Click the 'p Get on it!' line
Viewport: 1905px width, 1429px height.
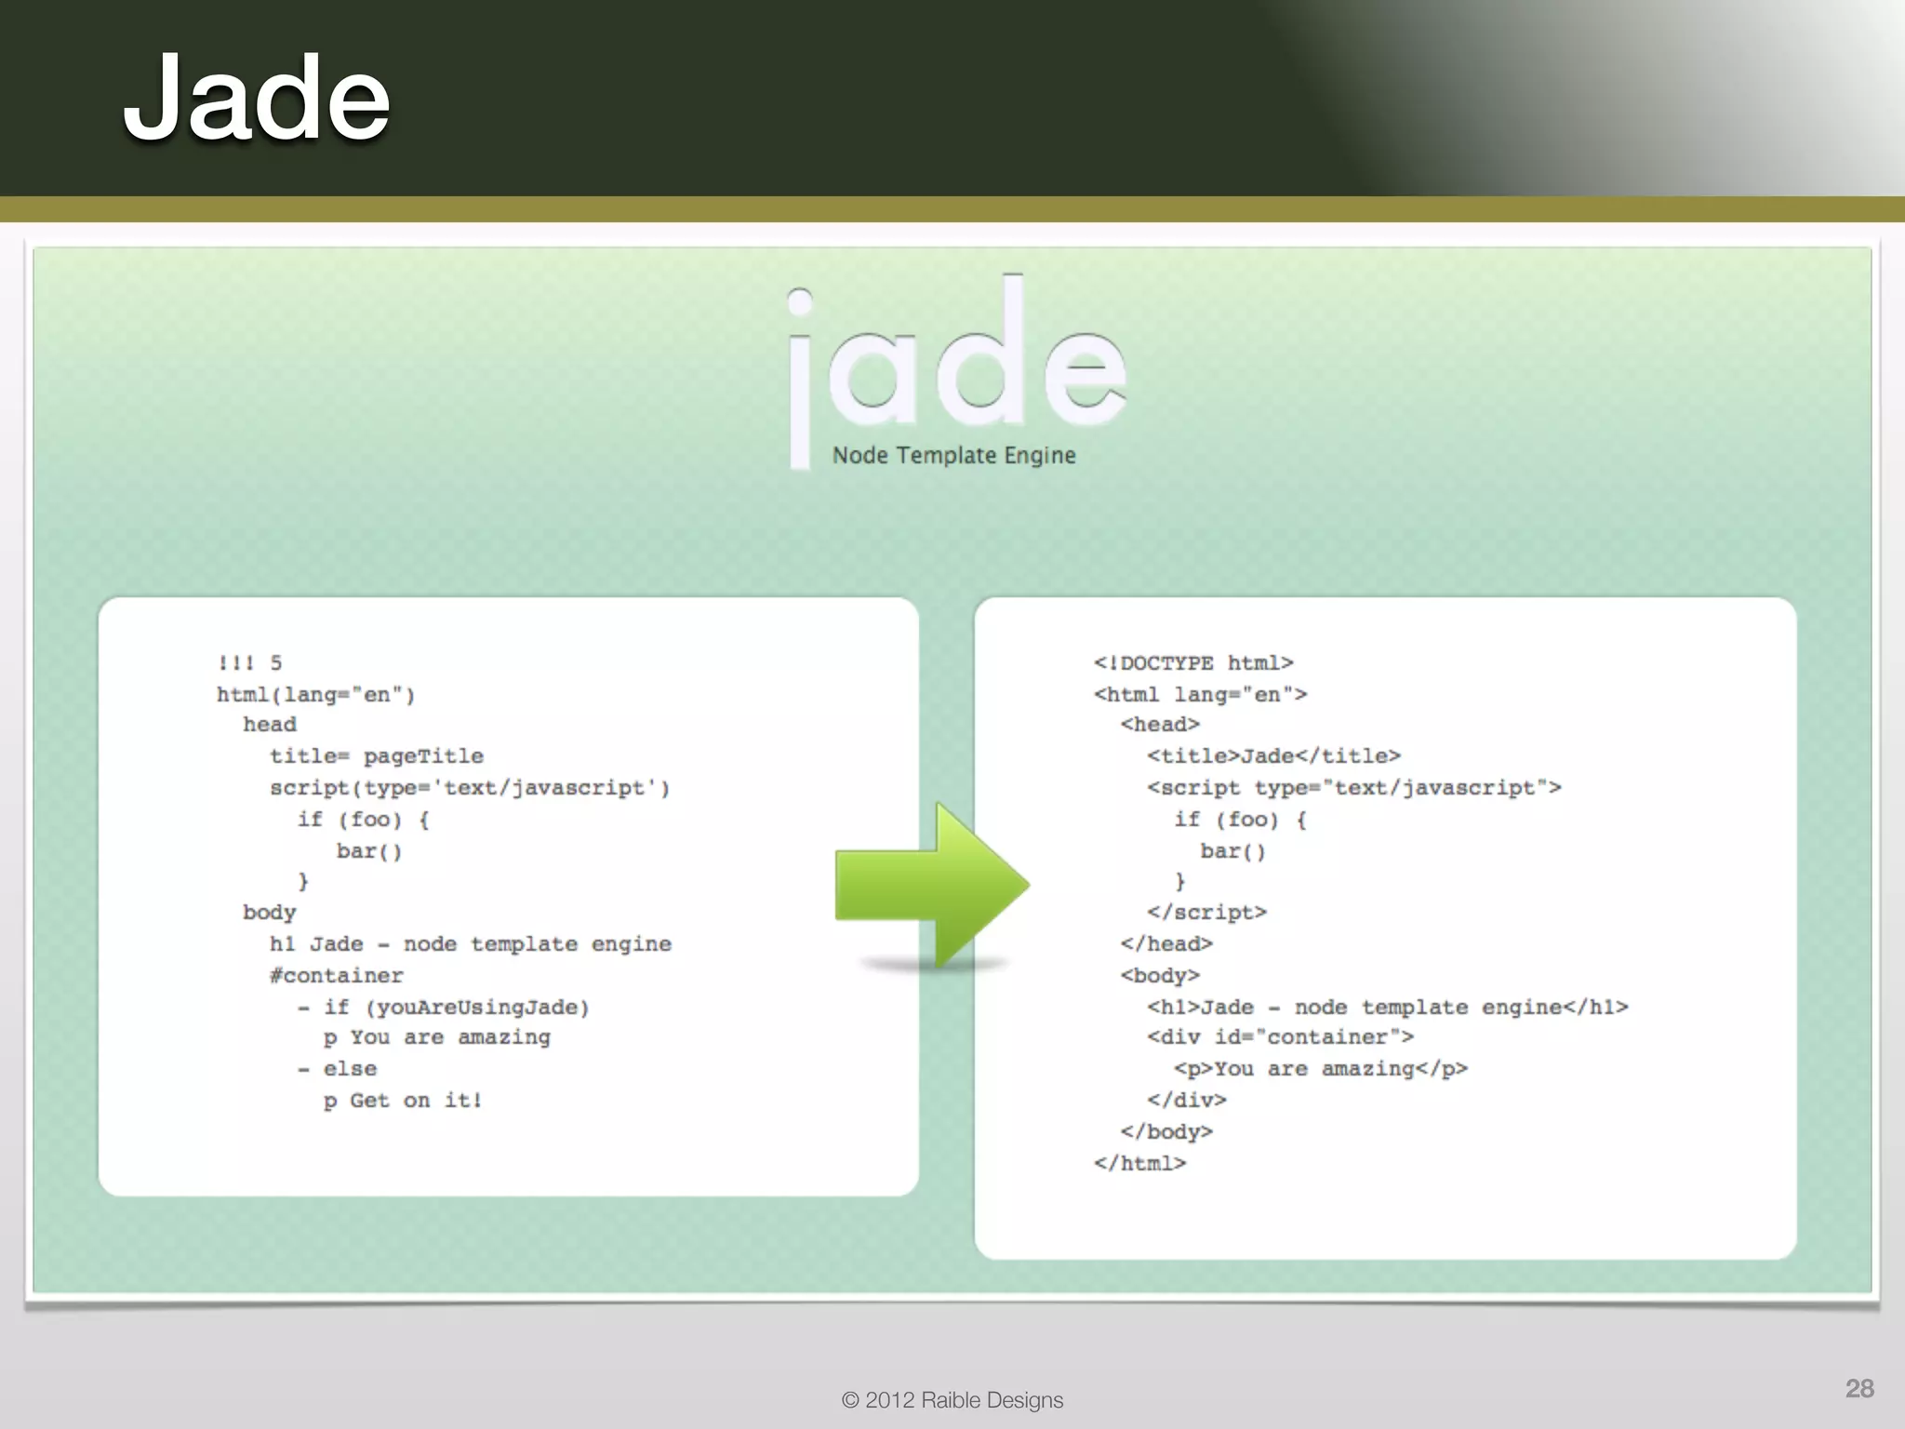(x=403, y=1100)
